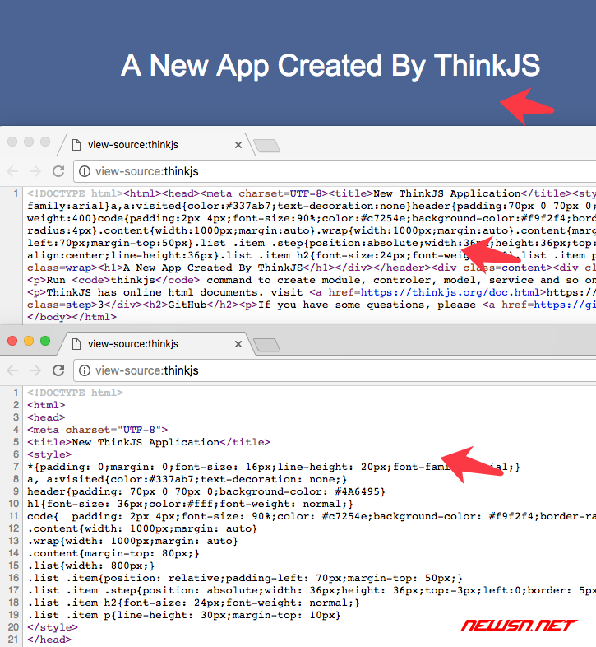This screenshot has width=596, height=647.
Task: Click site info icon in lower address bar
Action: coord(85,370)
